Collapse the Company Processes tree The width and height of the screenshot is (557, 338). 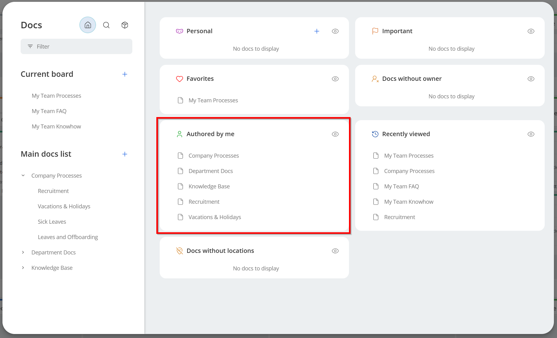tap(23, 175)
